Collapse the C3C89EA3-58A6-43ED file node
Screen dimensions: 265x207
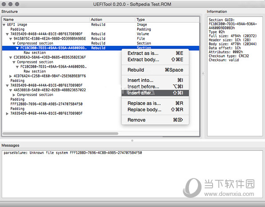[x=11, y=57]
